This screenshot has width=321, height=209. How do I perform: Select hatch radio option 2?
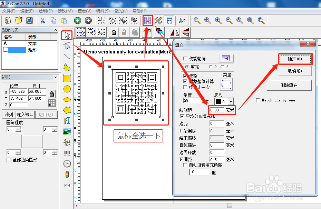pos(211,67)
